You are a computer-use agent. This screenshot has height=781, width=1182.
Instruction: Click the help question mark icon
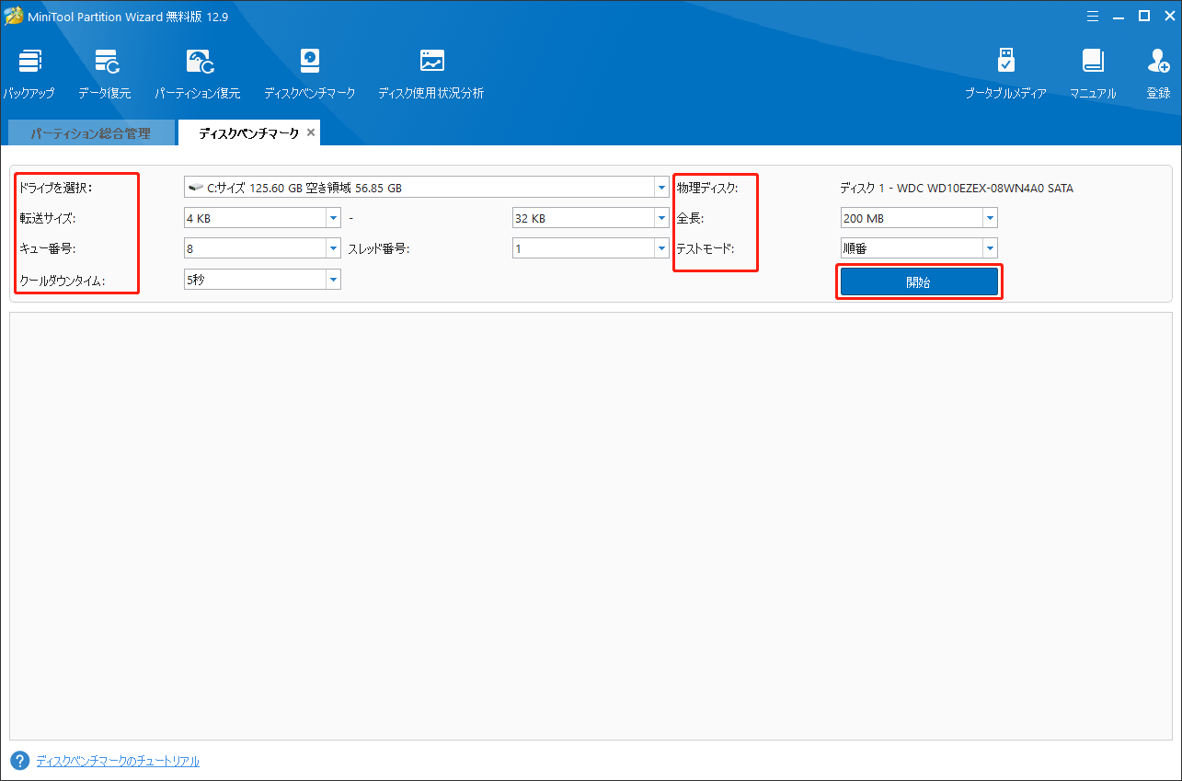tap(19, 761)
